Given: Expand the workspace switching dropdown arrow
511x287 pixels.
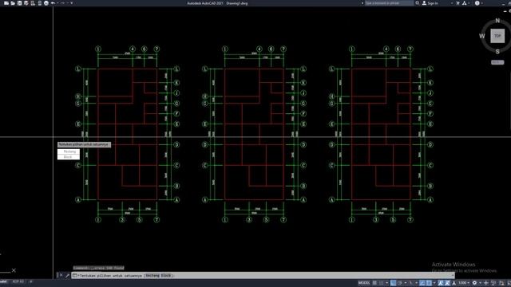Looking at the screenshot, I should pos(481,283).
